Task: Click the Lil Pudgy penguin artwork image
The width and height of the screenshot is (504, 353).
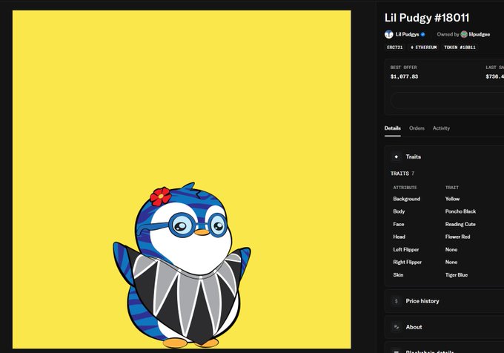Action: tap(182, 179)
